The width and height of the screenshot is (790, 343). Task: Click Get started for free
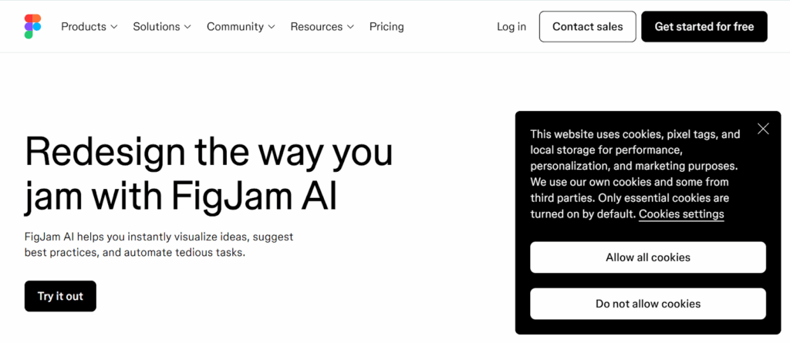click(704, 26)
